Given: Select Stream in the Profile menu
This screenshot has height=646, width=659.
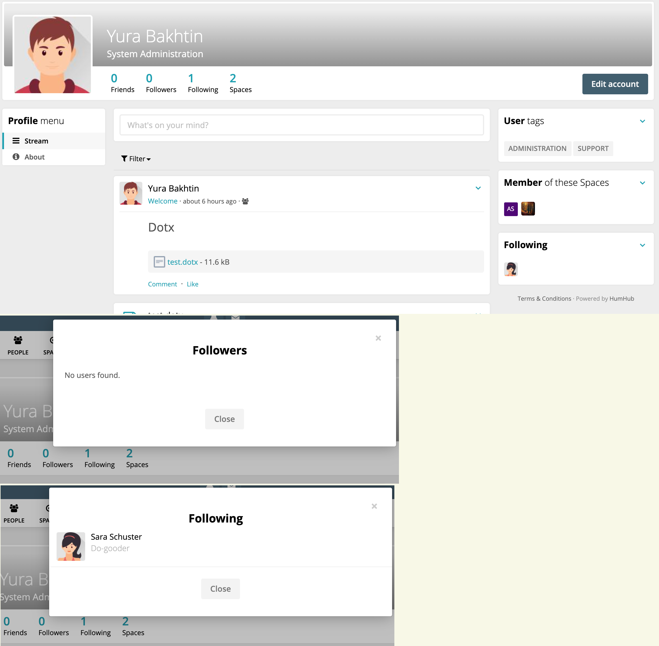Looking at the screenshot, I should pos(36,141).
